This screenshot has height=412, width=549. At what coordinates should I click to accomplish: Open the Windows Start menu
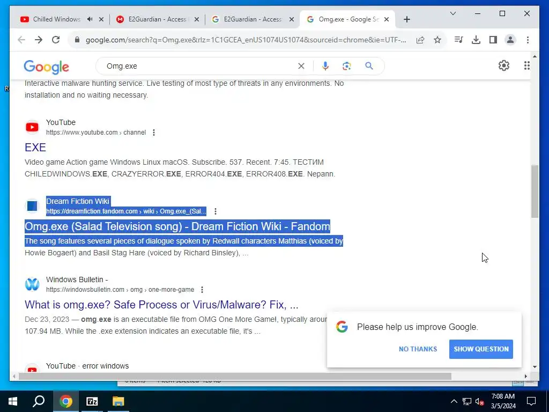click(13, 401)
